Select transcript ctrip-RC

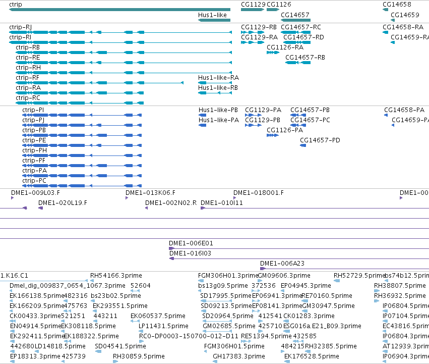(28, 98)
